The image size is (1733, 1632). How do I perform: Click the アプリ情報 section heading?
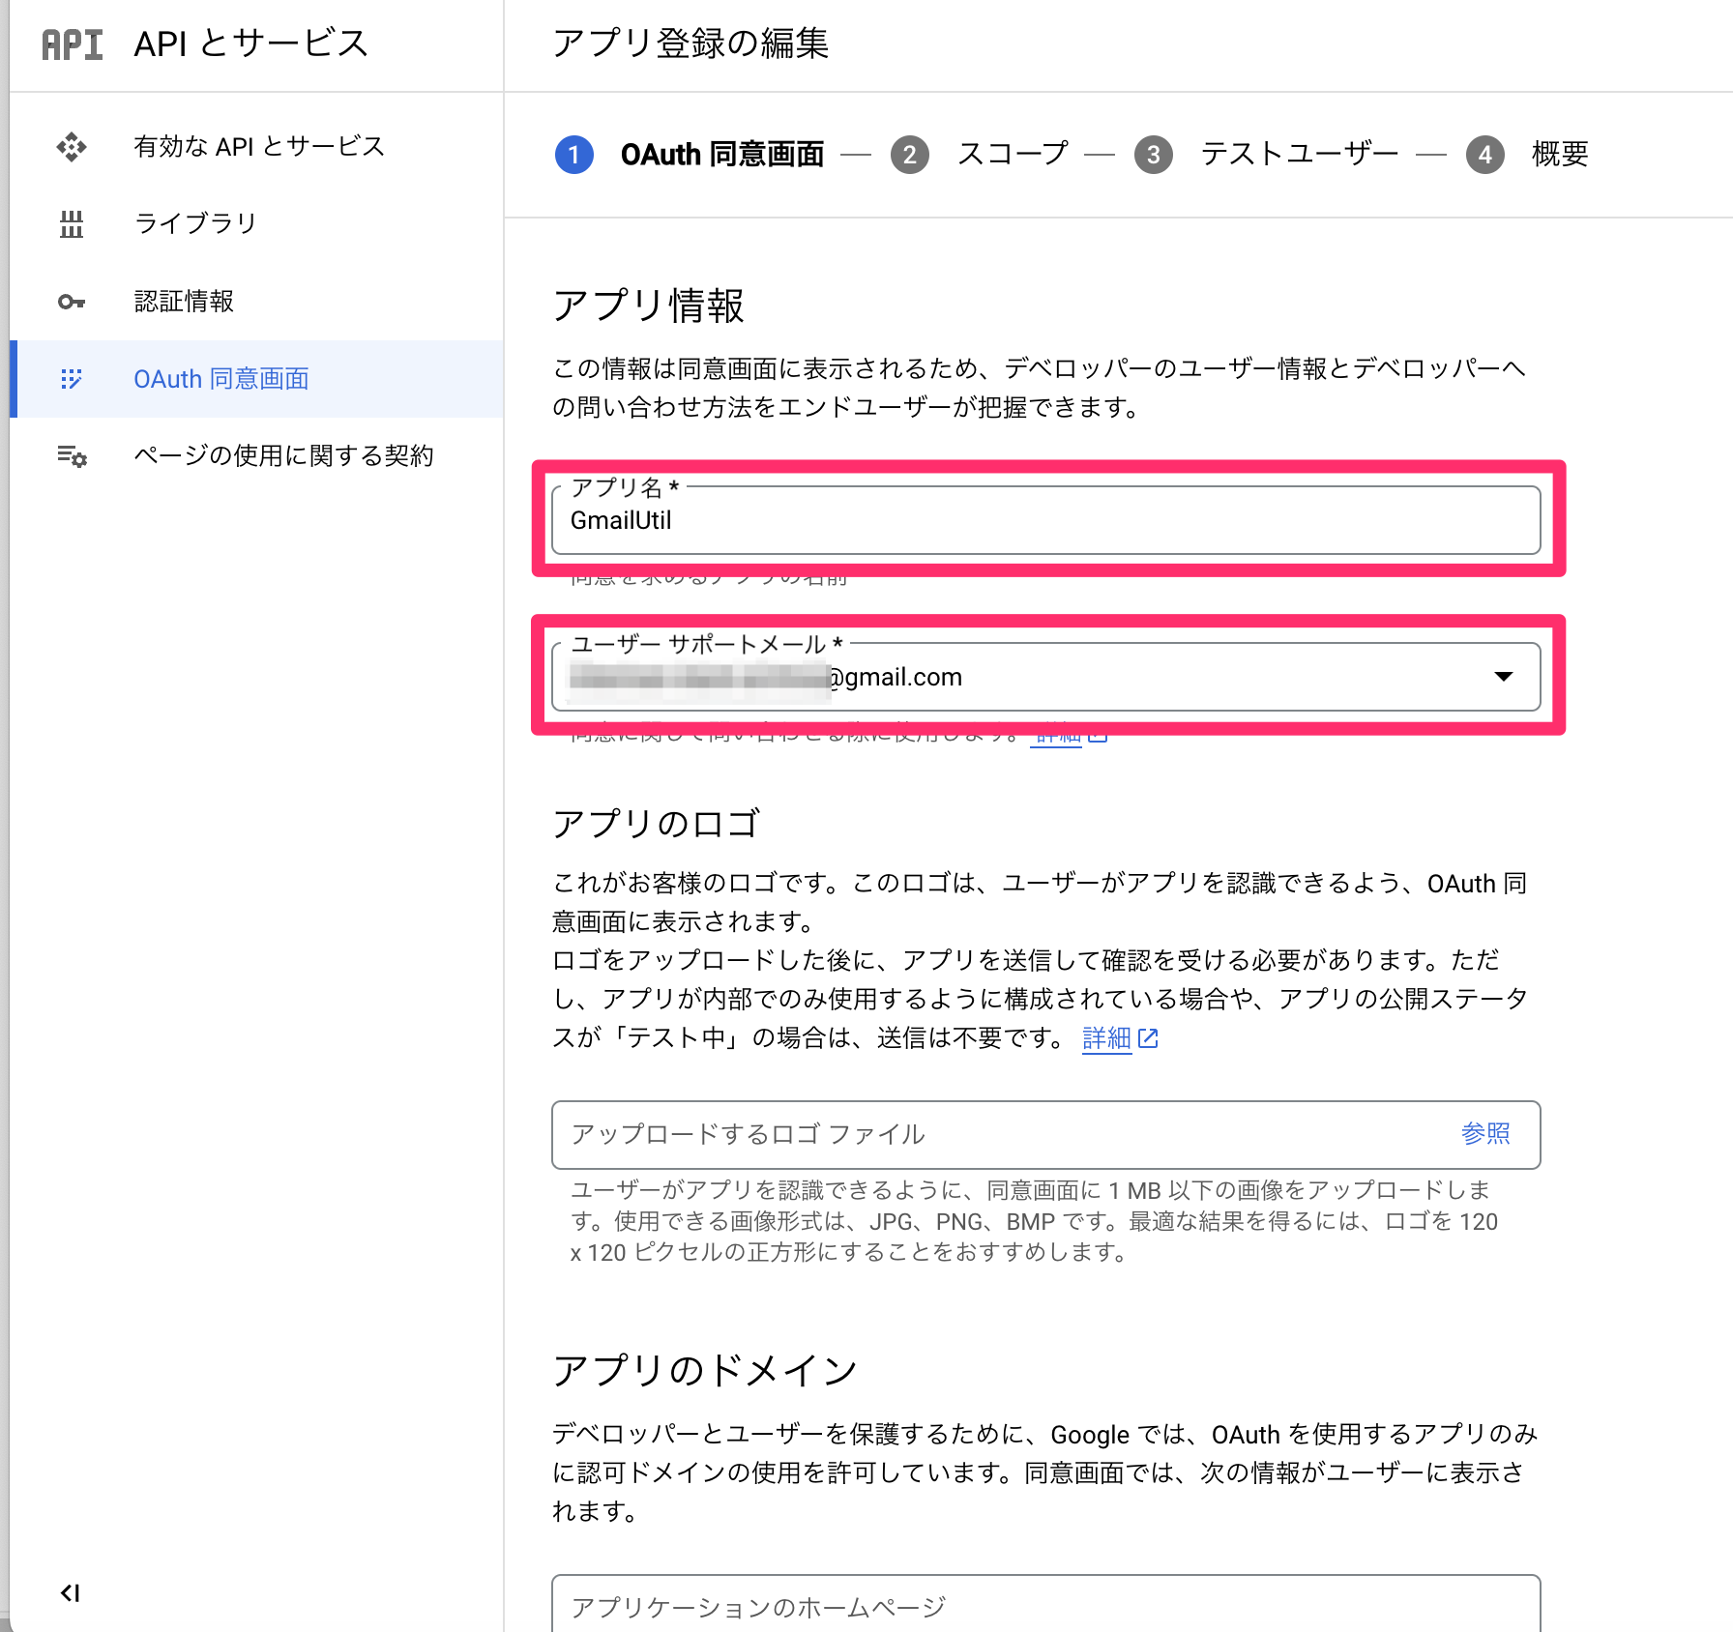click(x=648, y=306)
